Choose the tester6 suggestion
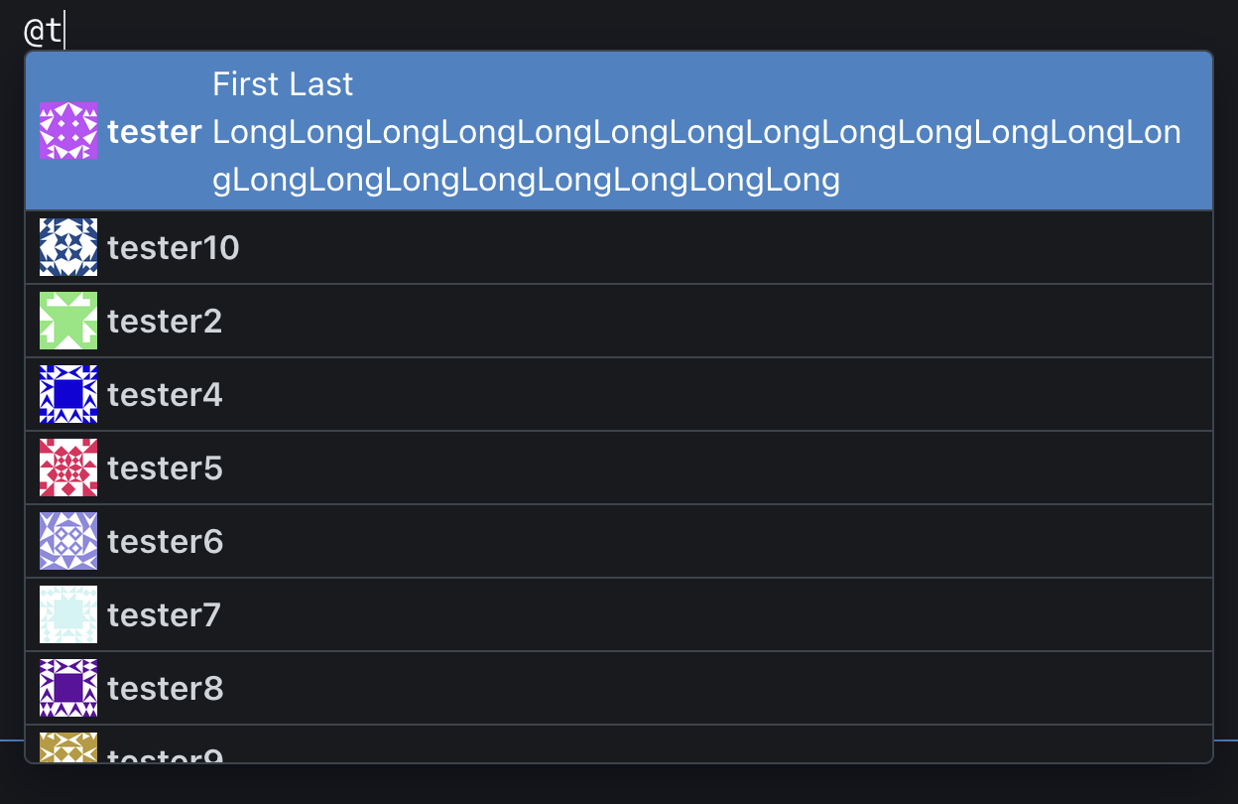Screen dimensions: 1238x804 coord(165,542)
